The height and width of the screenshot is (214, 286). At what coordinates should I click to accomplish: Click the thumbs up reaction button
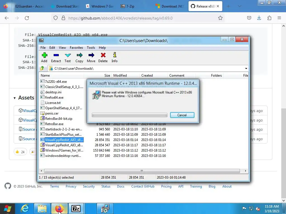pyautogui.click(x=20, y=152)
